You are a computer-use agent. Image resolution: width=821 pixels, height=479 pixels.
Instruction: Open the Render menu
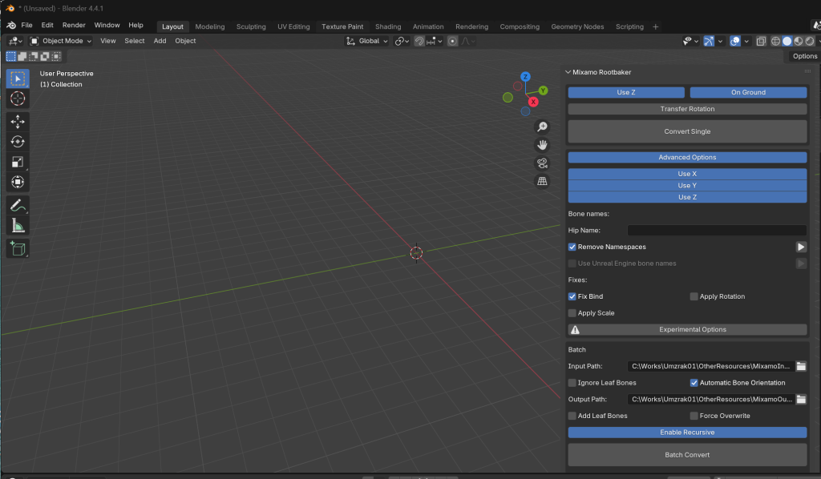pyautogui.click(x=74, y=25)
